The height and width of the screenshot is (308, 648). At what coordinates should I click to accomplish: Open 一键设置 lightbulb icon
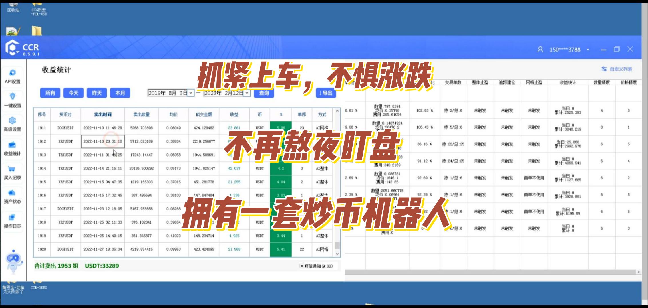(x=12, y=96)
